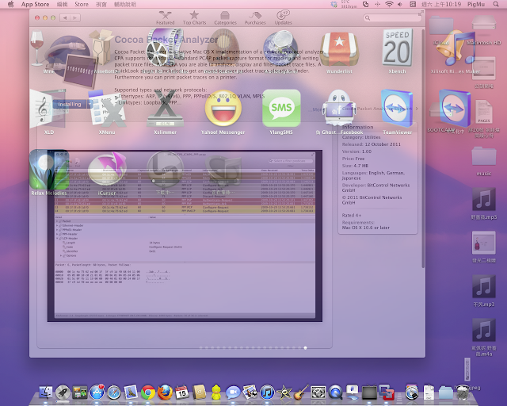This screenshot has width=507, height=406.
Task: Open Safari from the Dock
Action: 114,393
